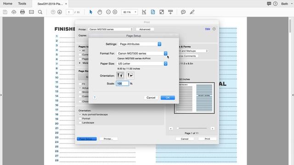Select Auto portrait/landscape radio button
The width and height of the screenshot is (294, 165).
(x=80, y=114)
